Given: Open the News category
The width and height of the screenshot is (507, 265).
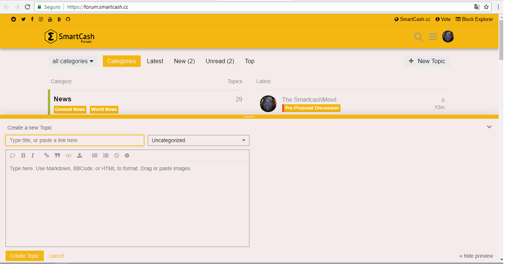Looking at the screenshot, I should (63, 99).
